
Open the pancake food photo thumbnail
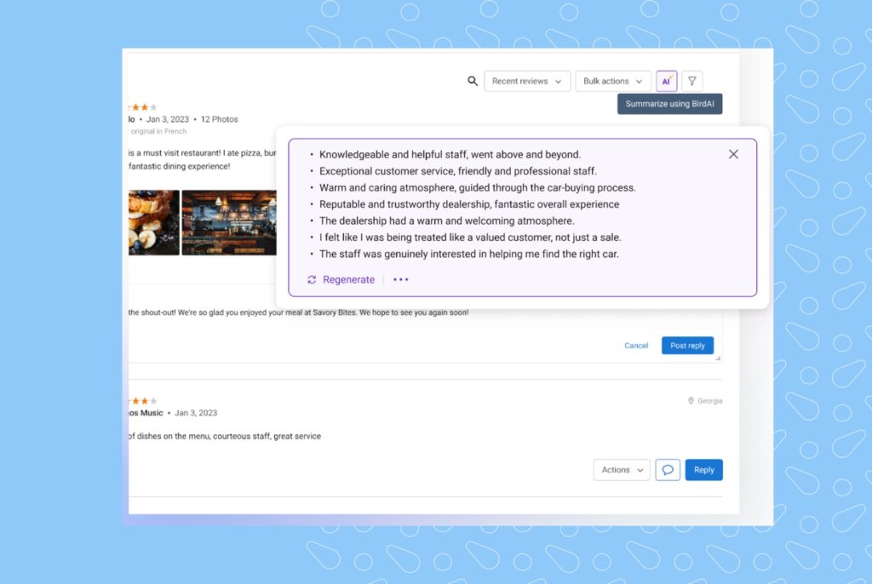(153, 222)
